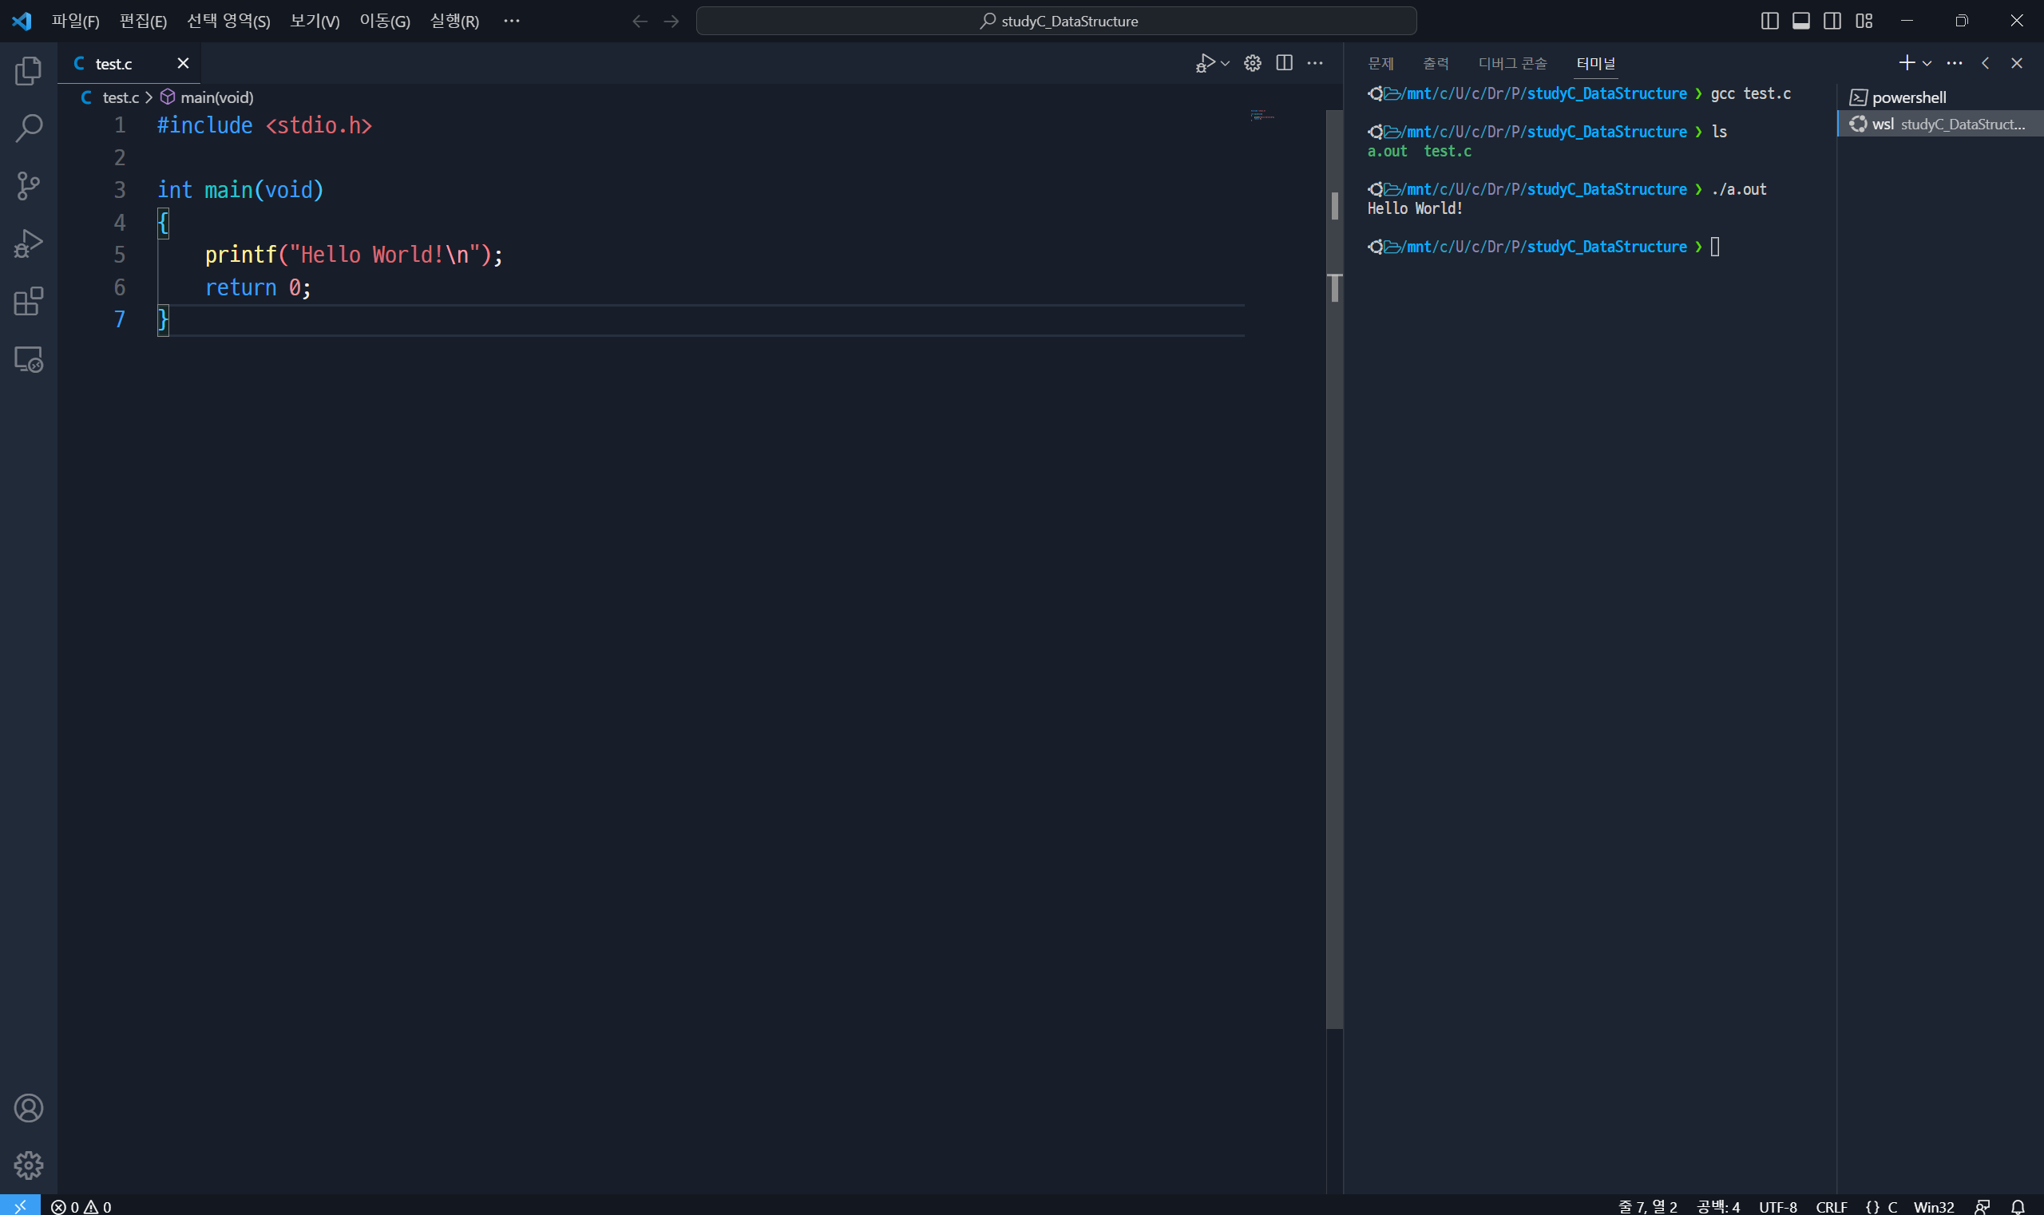2044x1215 pixels.
Task: Run or debug the C file
Action: click(1205, 63)
